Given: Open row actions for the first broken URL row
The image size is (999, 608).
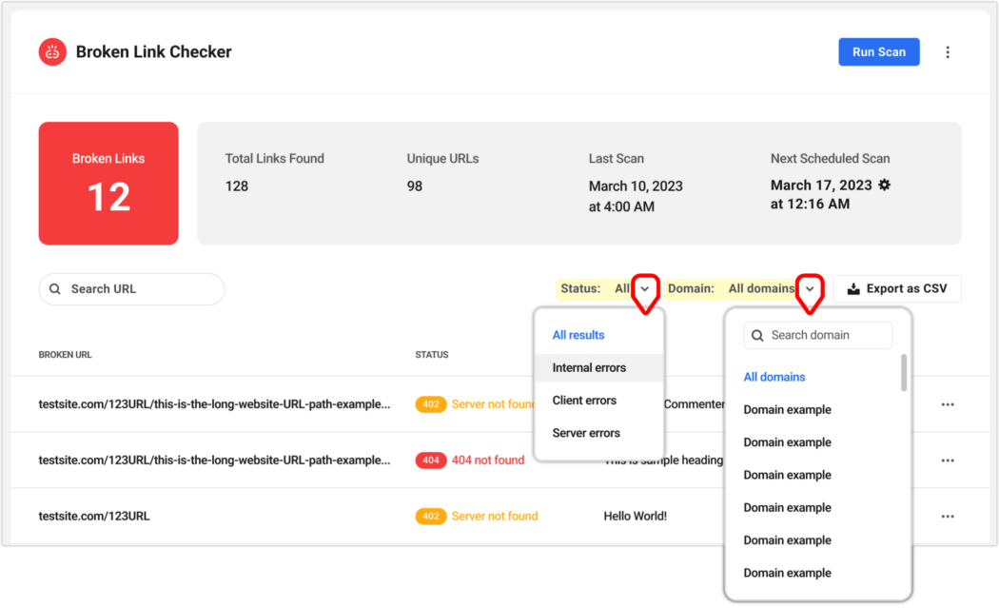Looking at the screenshot, I should [948, 404].
